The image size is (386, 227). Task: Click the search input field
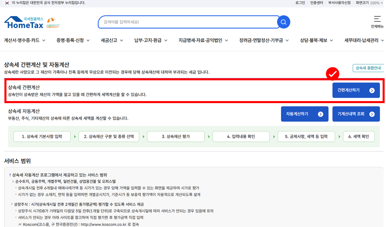click(187, 22)
